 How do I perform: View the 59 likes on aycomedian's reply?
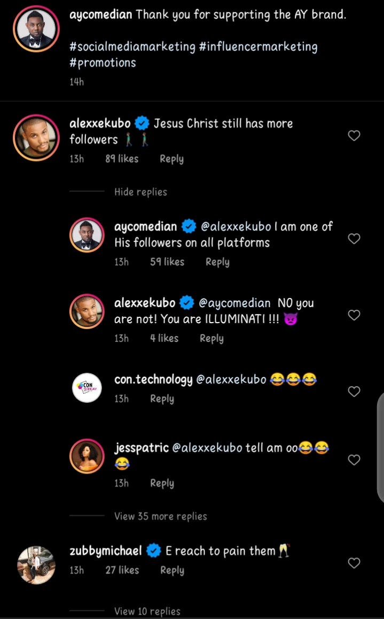click(x=167, y=262)
